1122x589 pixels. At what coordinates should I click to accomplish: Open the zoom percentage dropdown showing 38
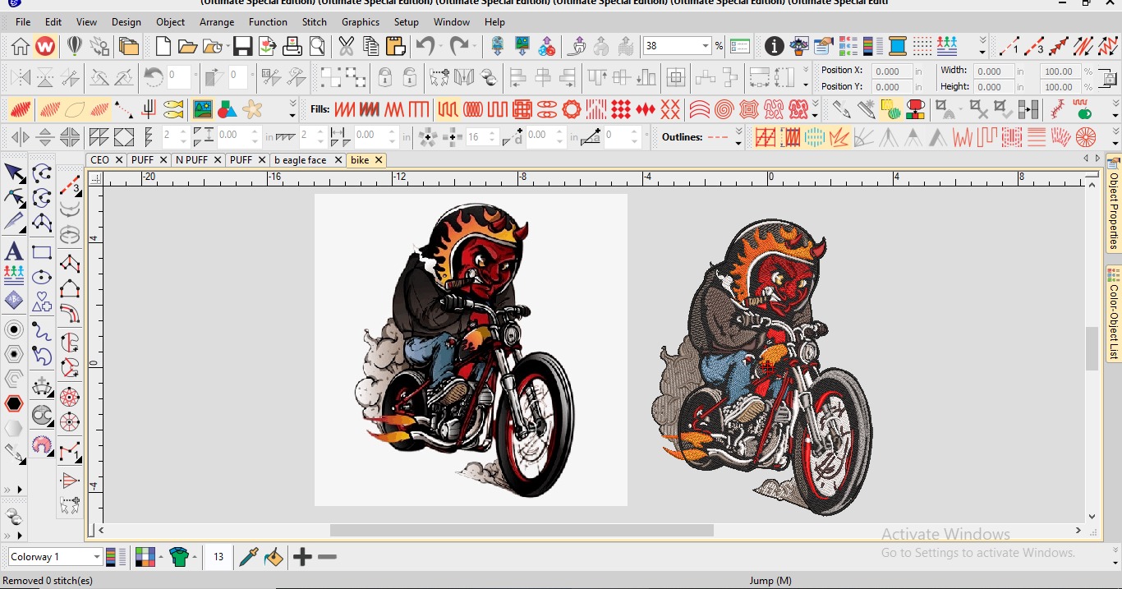tap(706, 46)
